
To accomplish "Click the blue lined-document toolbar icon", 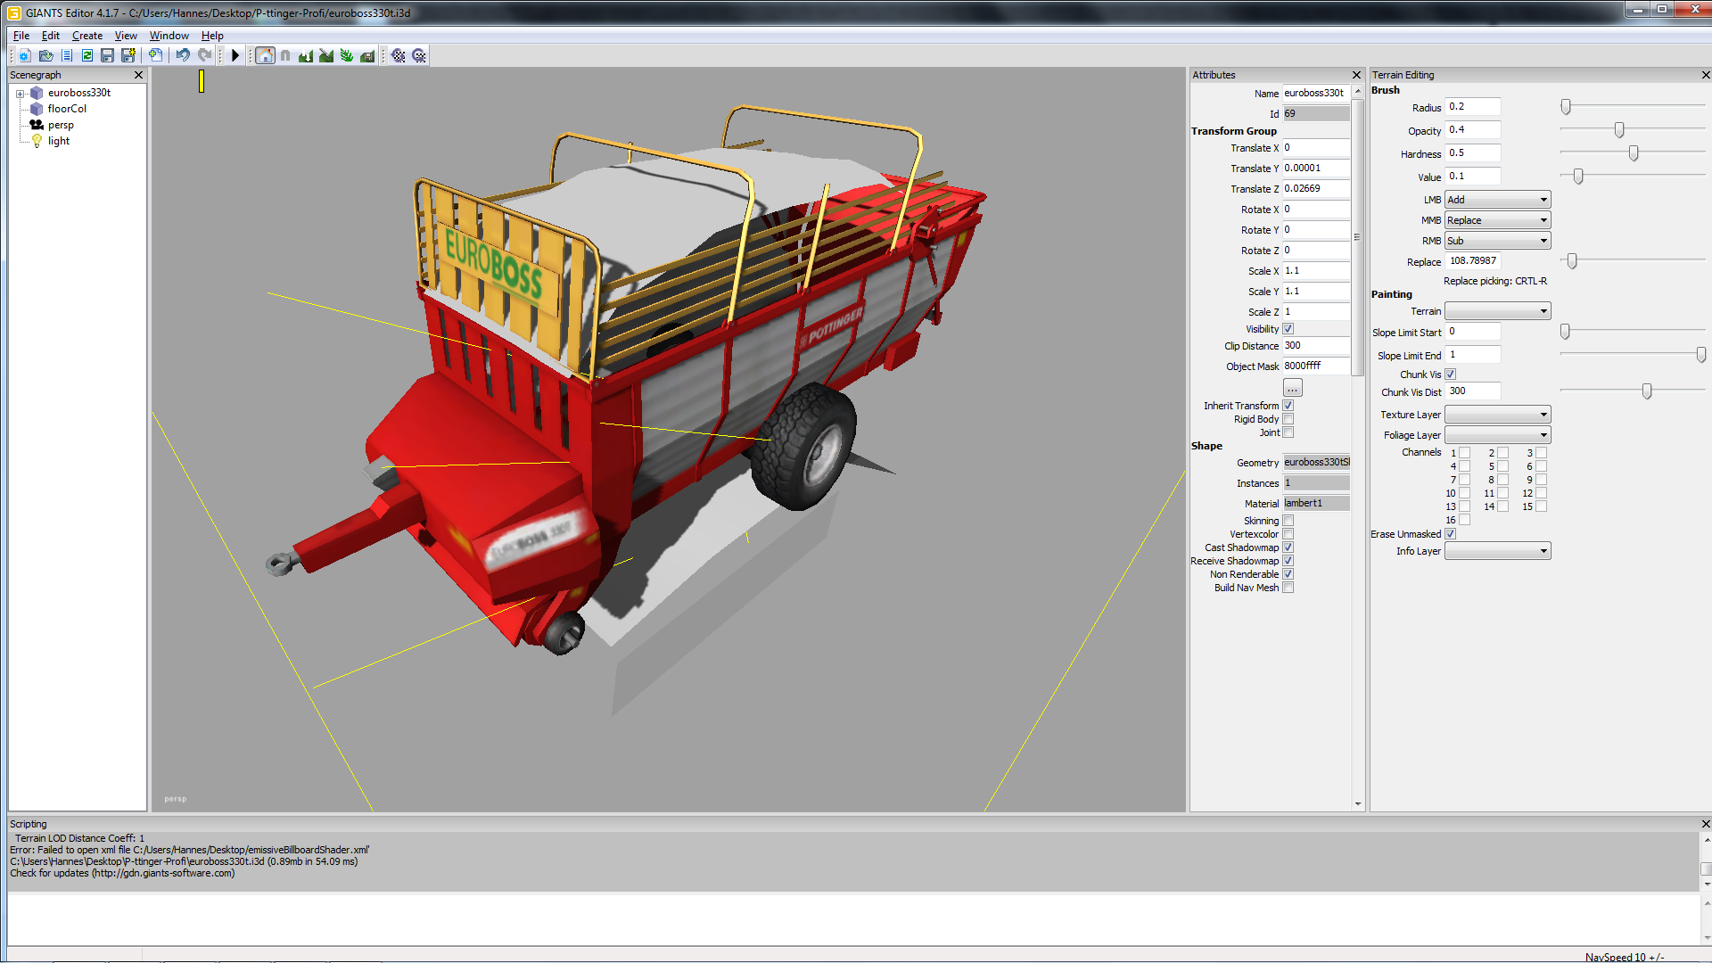I will click(67, 55).
